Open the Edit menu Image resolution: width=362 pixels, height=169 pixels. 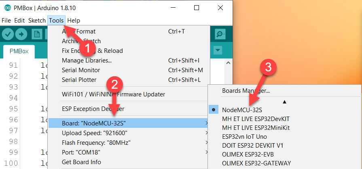[19, 21]
